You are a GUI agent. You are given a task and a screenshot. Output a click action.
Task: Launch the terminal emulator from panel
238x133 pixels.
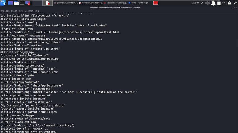coord(22,3)
